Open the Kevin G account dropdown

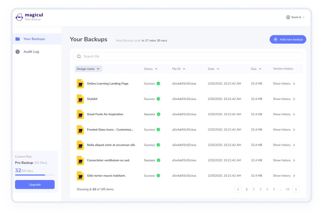tap(296, 17)
